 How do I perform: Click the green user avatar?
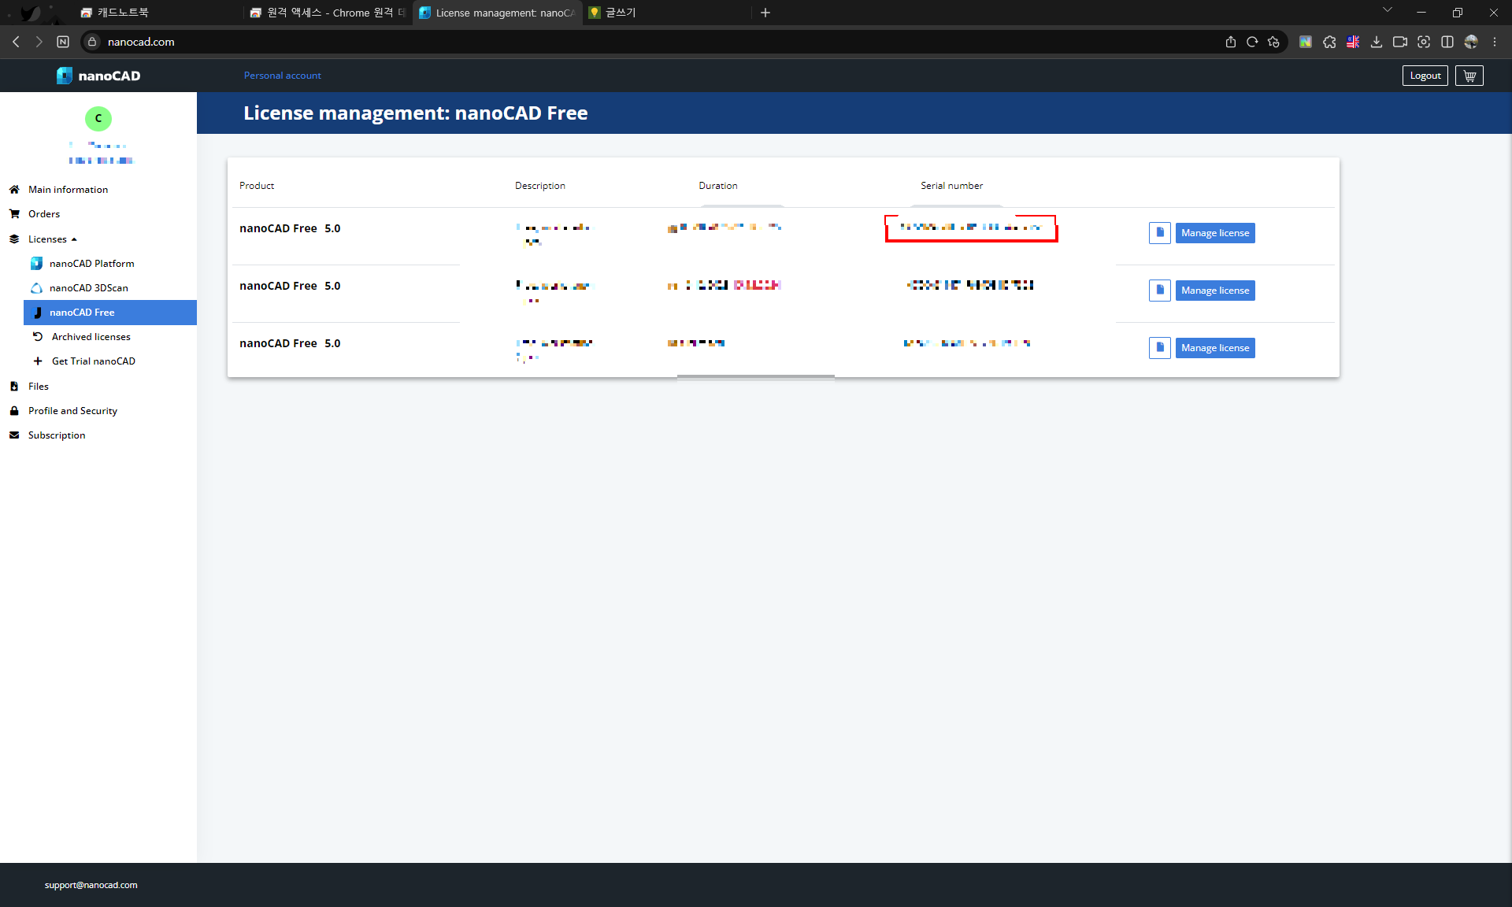pyautogui.click(x=98, y=118)
